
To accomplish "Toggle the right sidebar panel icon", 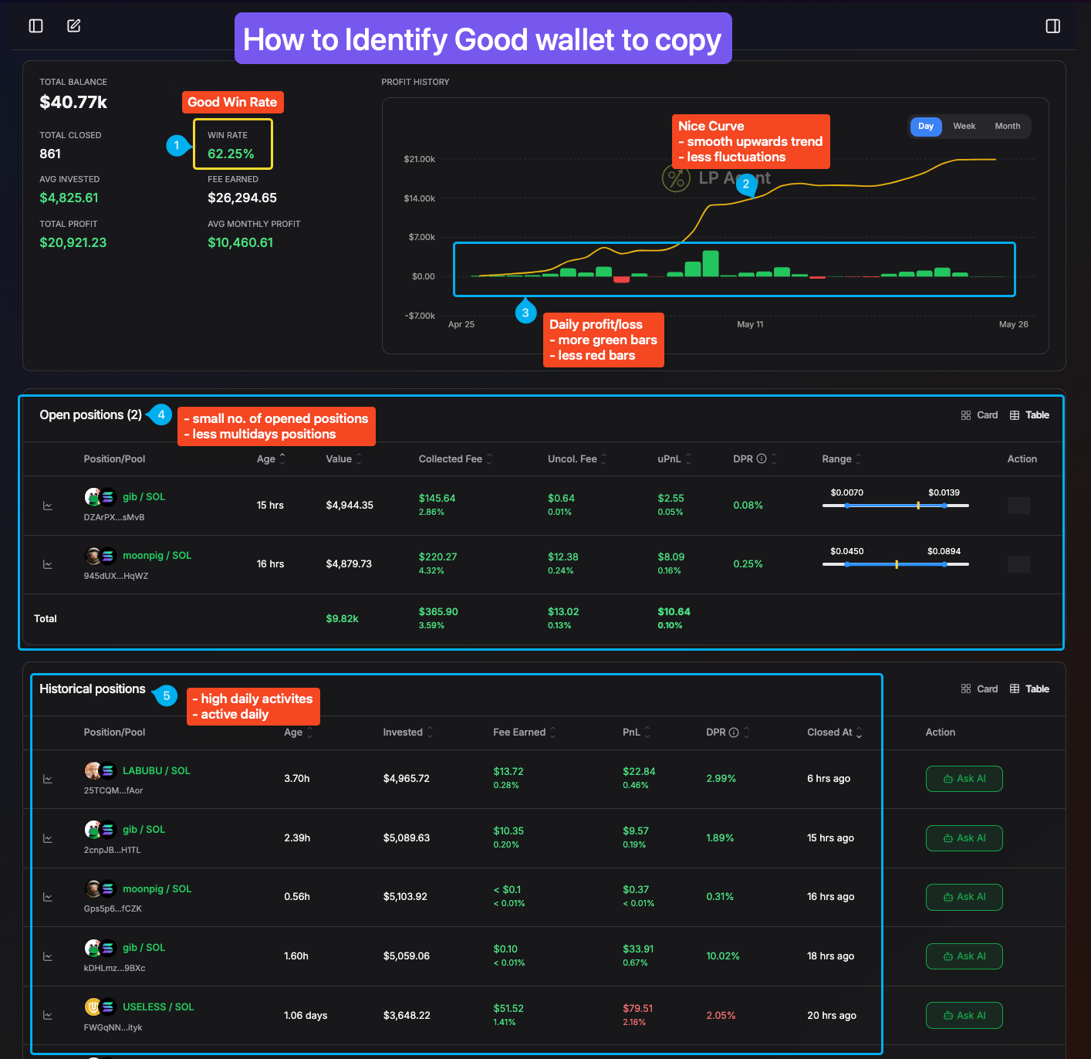I will pyautogui.click(x=1052, y=26).
